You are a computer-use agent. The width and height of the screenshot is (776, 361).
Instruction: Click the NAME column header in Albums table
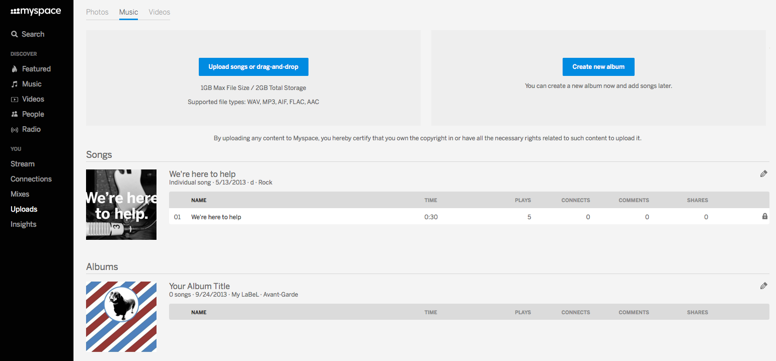click(x=199, y=312)
